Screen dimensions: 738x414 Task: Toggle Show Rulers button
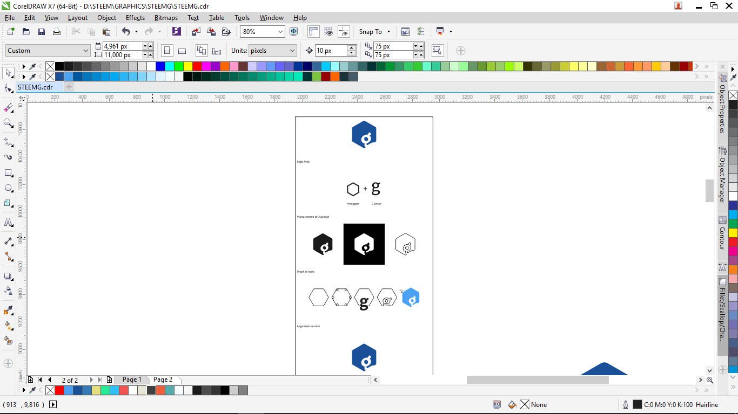click(313, 32)
